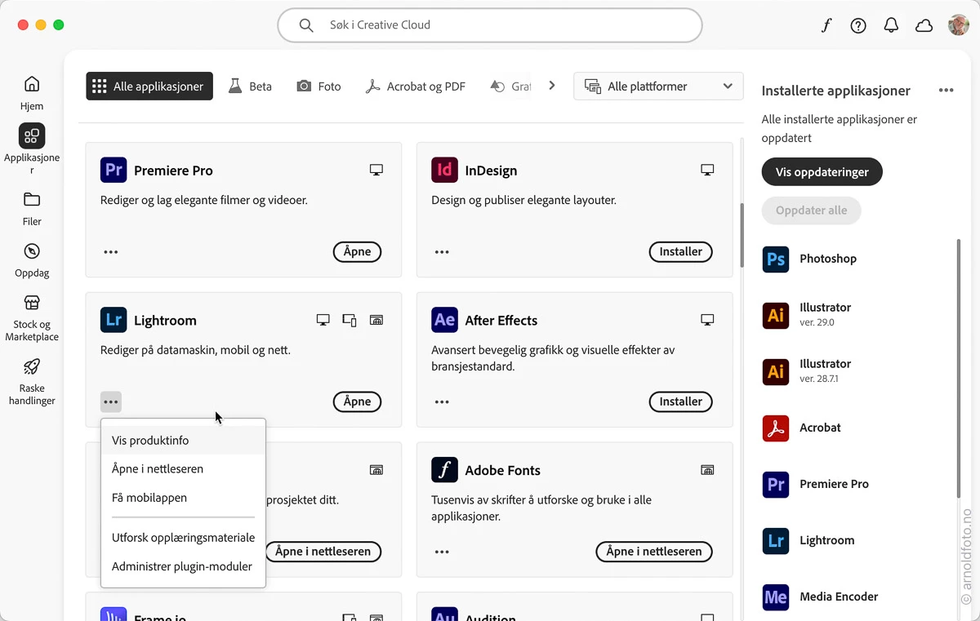Open Installerte applikasjoner more-options menu

[x=946, y=91]
